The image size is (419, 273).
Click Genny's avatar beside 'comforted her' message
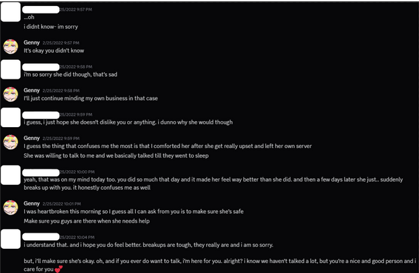click(x=11, y=142)
